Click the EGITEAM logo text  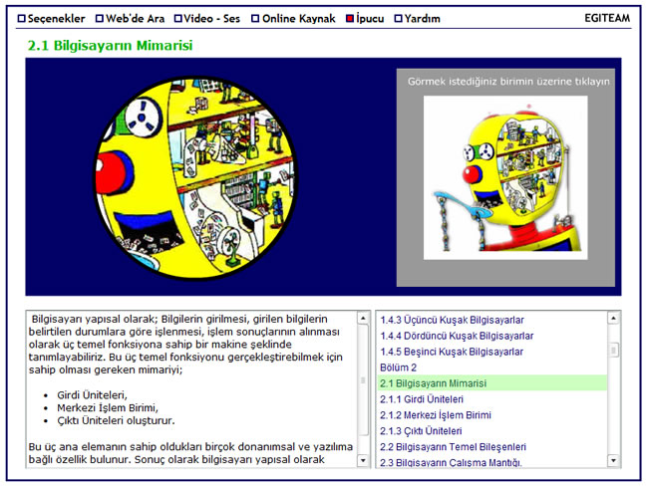click(607, 18)
